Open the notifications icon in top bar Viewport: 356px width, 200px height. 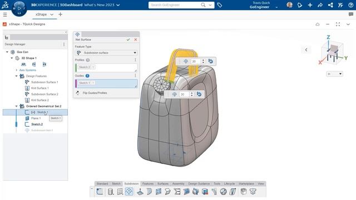click(300, 5)
